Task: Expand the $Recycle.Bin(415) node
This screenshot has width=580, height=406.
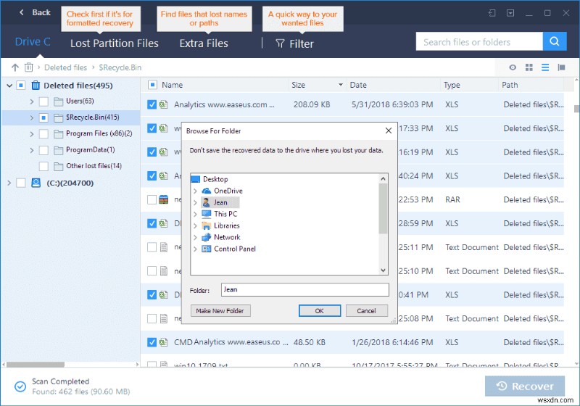Action: (32, 117)
